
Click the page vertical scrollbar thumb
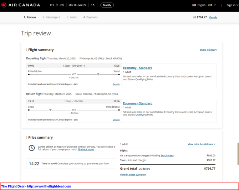(x=238, y=154)
